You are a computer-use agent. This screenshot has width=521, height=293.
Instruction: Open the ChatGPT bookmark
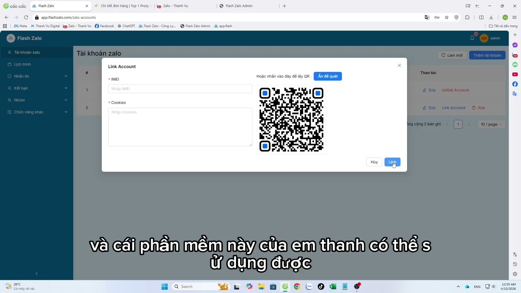(126, 26)
